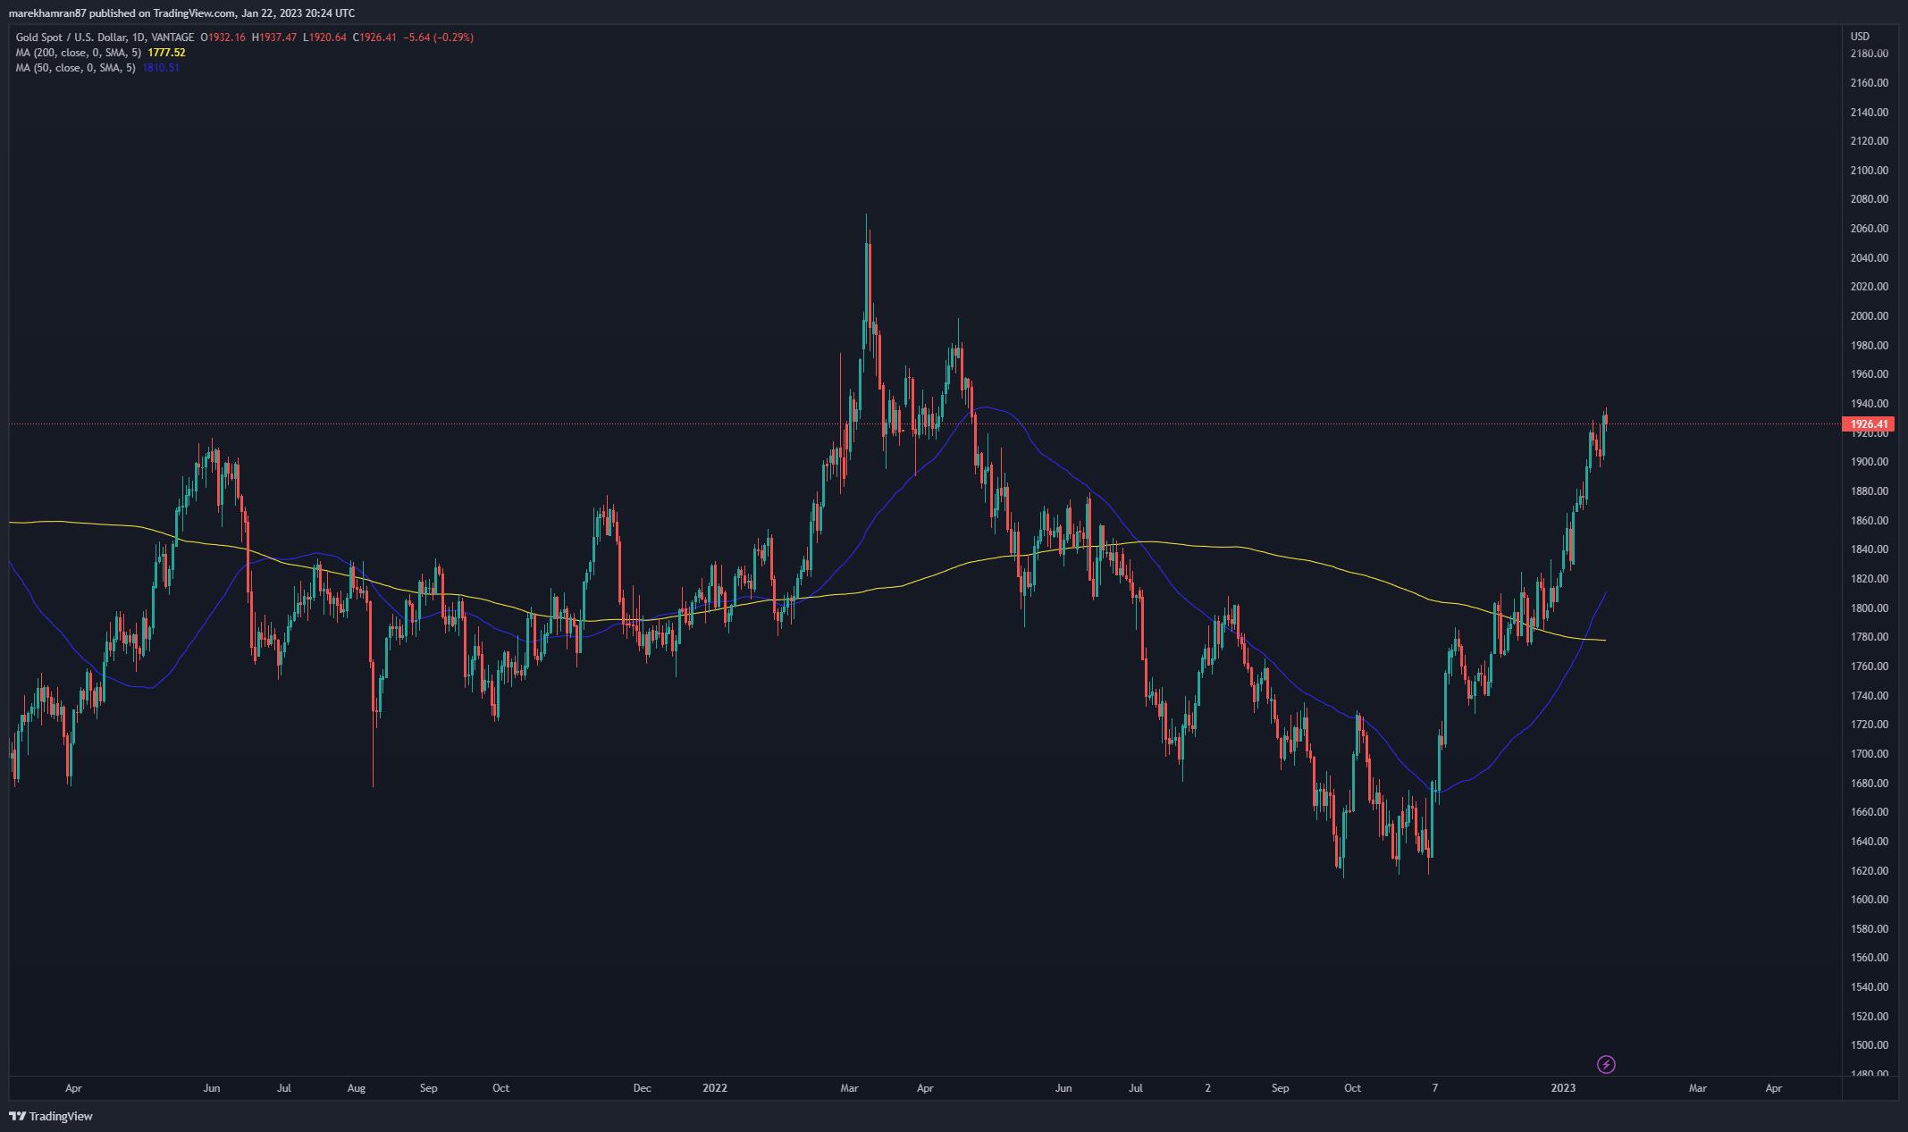Click the 2000.00 level on price scale
This screenshot has width=1908, height=1132.
tap(1870, 316)
